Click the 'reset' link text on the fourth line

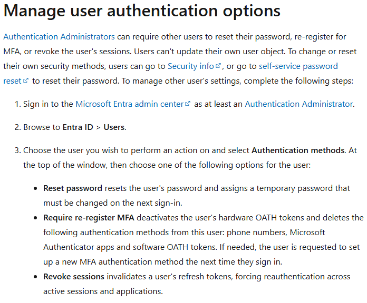[x=13, y=81]
